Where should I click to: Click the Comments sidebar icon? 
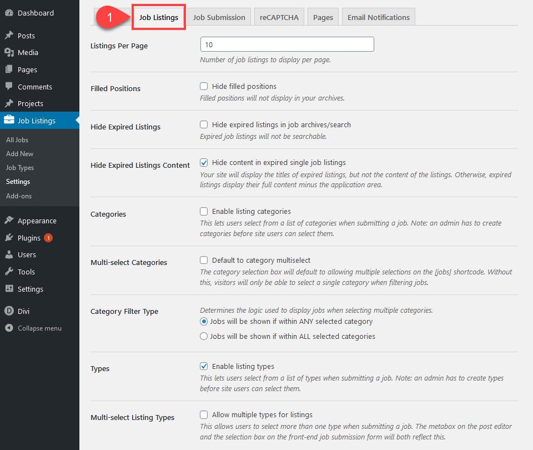[x=10, y=87]
